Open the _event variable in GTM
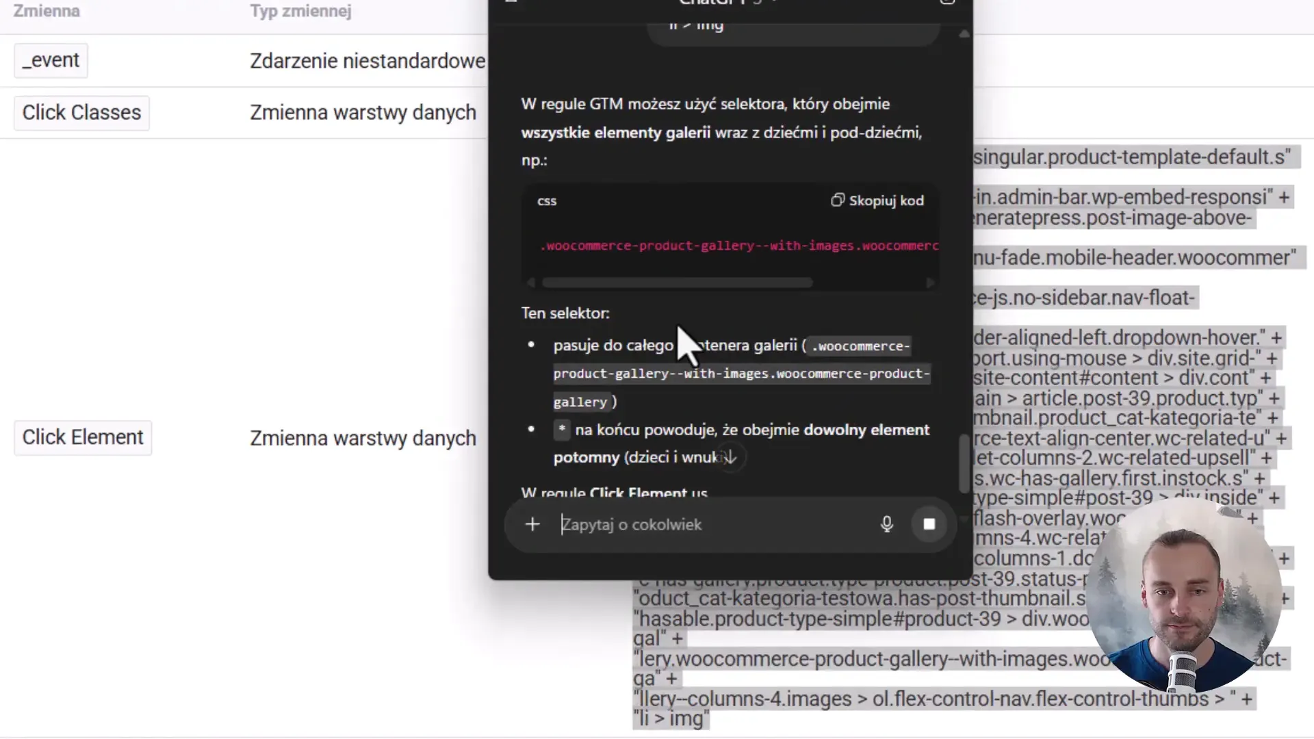Image resolution: width=1314 pixels, height=739 pixels. click(x=51, y=60)
